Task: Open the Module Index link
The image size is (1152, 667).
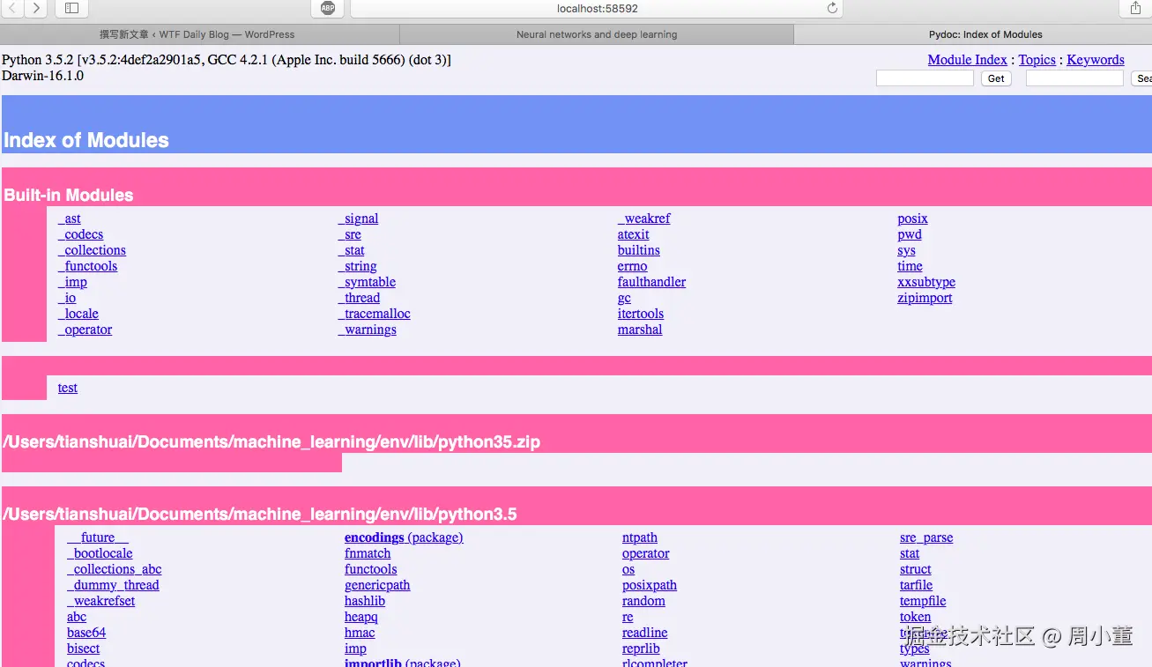Action: click(x=967, y=60)
